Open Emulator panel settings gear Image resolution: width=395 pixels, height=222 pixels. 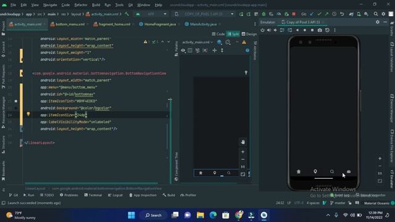pos(377,22)
